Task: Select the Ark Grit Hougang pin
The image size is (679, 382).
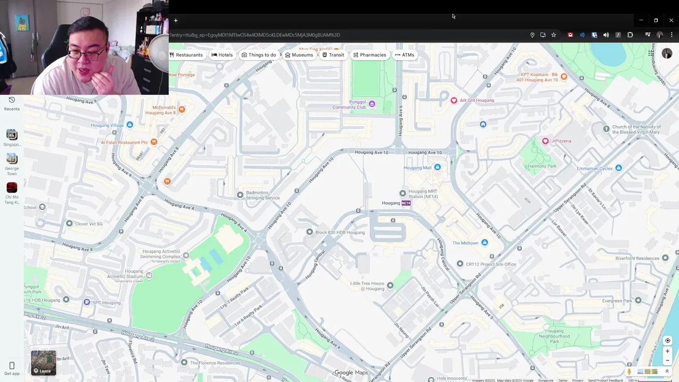Action: [454, 100]
